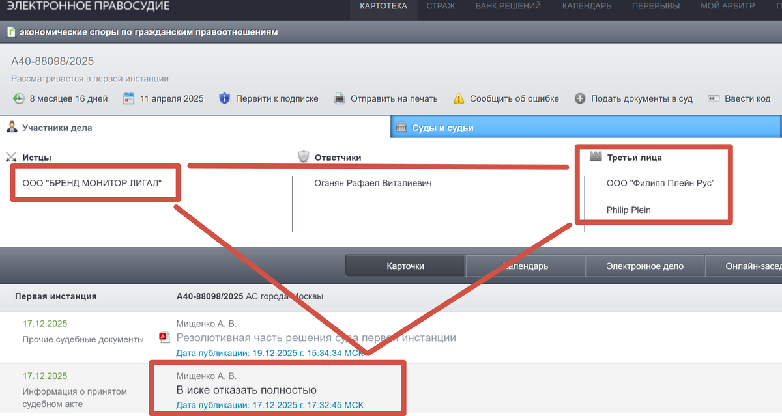
Task: Click В иске отказать полностью entry
Action: tap(246, 390)
